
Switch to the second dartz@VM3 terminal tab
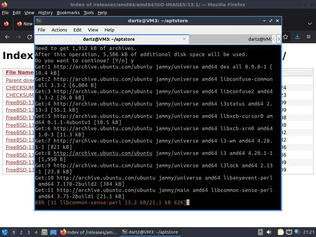230,39
